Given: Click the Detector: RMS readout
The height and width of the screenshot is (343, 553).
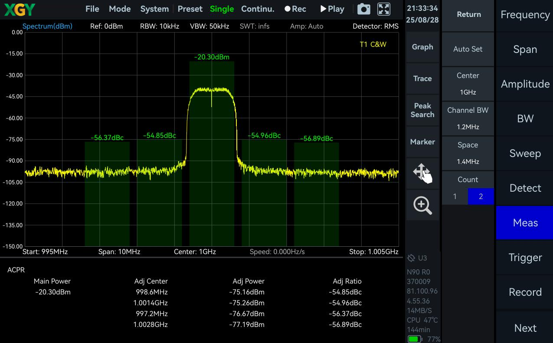Looking at the screenshot, I should click(376, 26).
